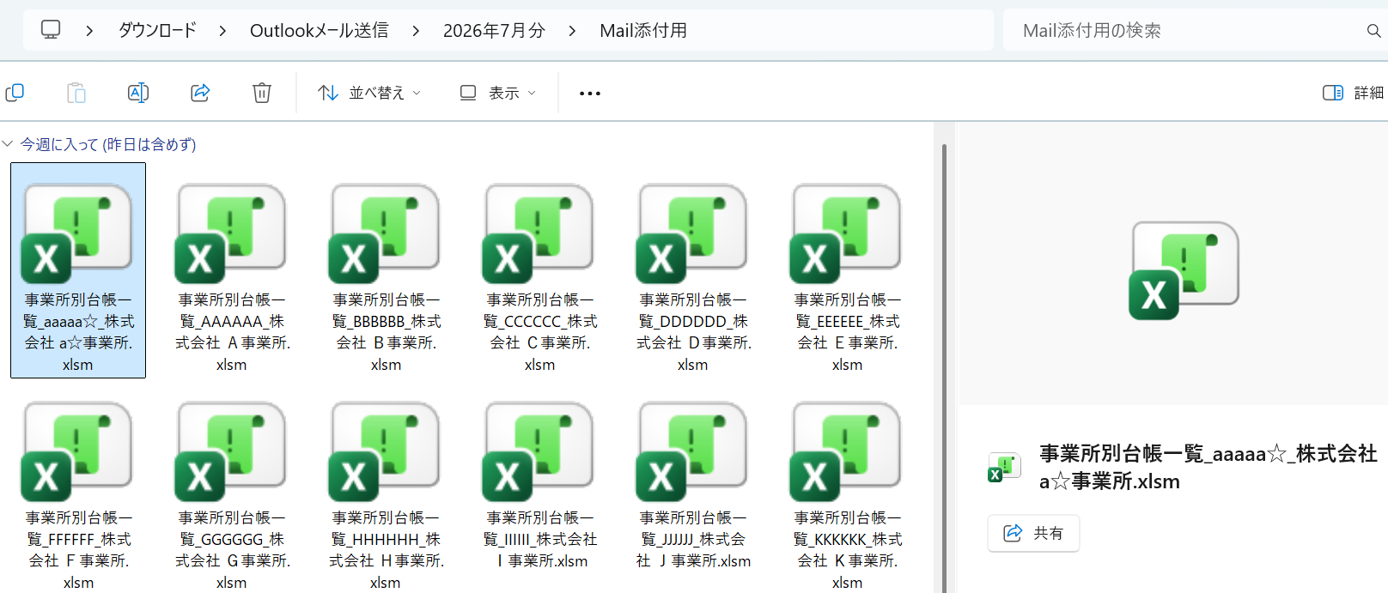Open the see more (…) toolbar menu
Viewport: 1388px width, 593px height.
(x=590, y=93)
